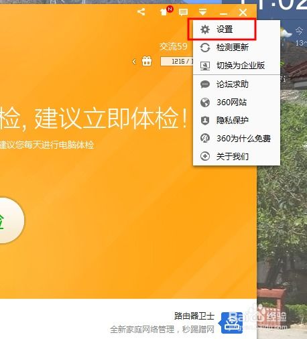Select 检测更新 menu entry
Image resolution: width=307 pixels, height=339 pixels.
(237, 48)
